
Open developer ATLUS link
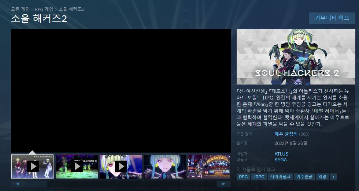click(281, 154)
